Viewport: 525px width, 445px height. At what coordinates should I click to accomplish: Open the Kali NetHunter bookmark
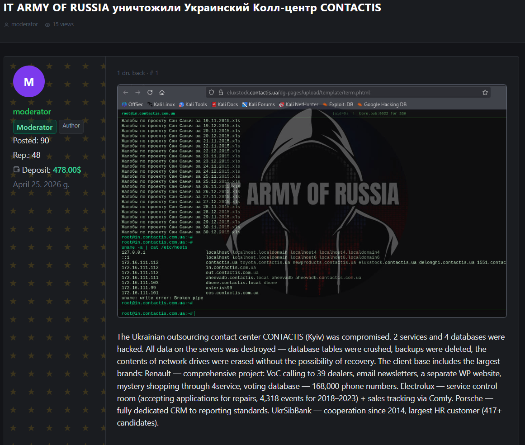click(x=298, y=104)
